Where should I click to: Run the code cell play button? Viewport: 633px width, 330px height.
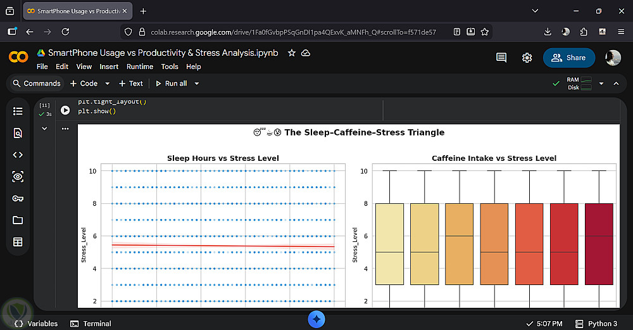65,110
